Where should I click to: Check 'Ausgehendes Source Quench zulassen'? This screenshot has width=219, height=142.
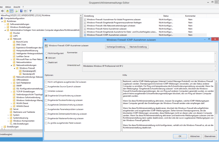[46, 86]
